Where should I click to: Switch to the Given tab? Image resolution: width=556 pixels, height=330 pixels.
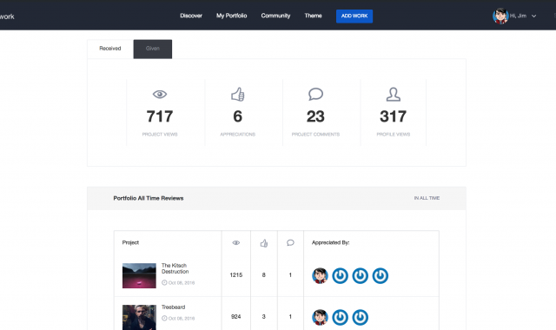153,49
